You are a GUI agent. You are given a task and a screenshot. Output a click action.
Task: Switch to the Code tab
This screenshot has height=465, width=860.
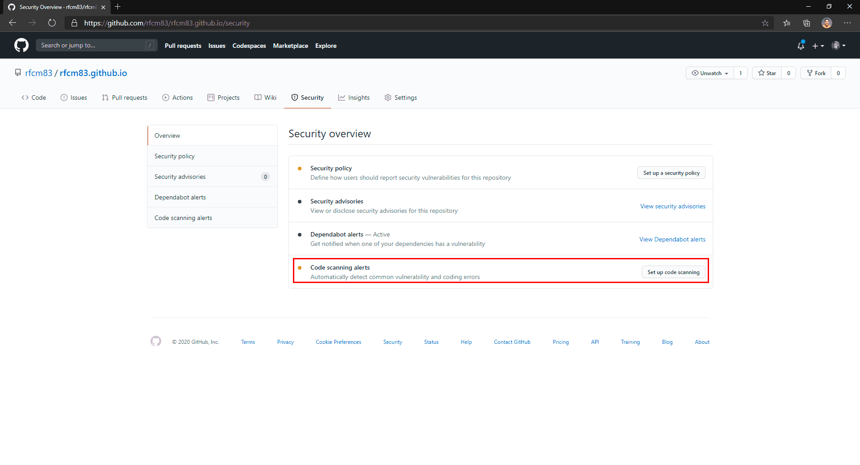coord(34,97)
